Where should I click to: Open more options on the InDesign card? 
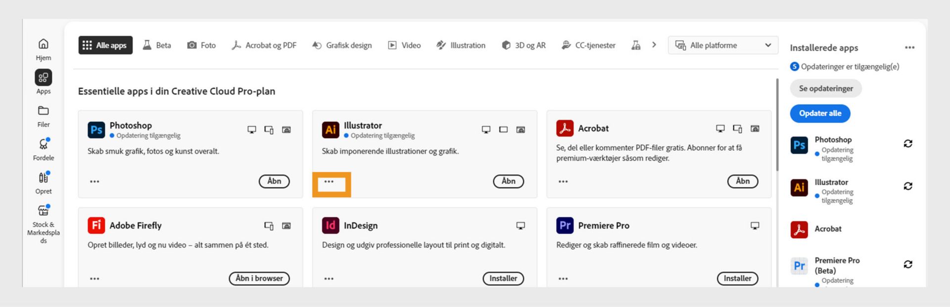(x=329, y=279)
